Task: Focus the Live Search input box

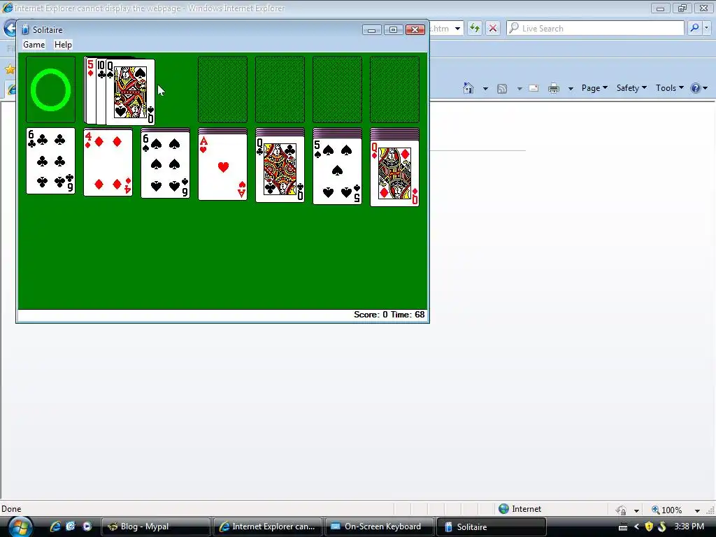Action: click(596, 28)
